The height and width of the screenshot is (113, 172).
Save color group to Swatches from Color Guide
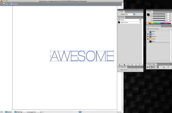[x=168, y=67]
